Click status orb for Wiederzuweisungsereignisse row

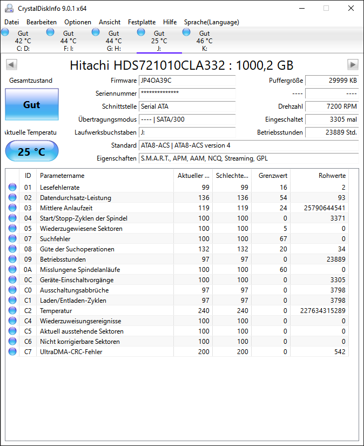pyautogui.click(x=12, y=321)
